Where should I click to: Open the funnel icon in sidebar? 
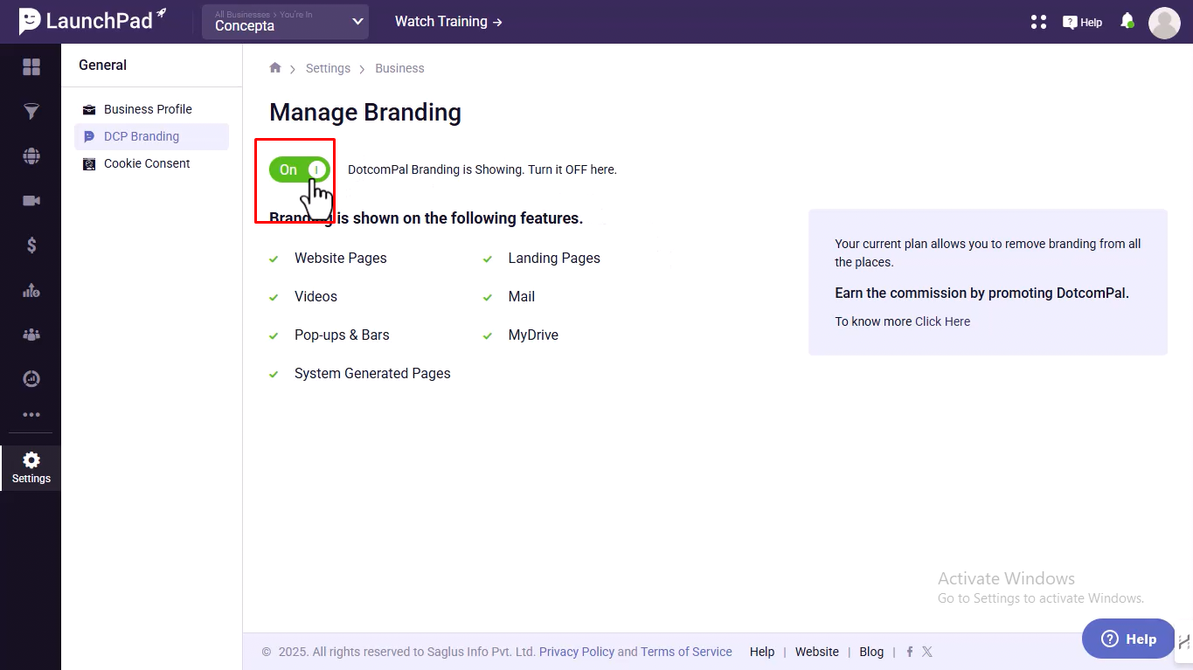[31, 112]
